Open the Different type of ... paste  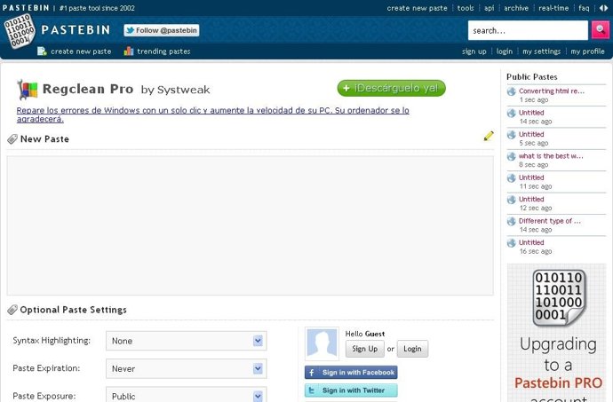pyautogui.click(x=550, y=221)
